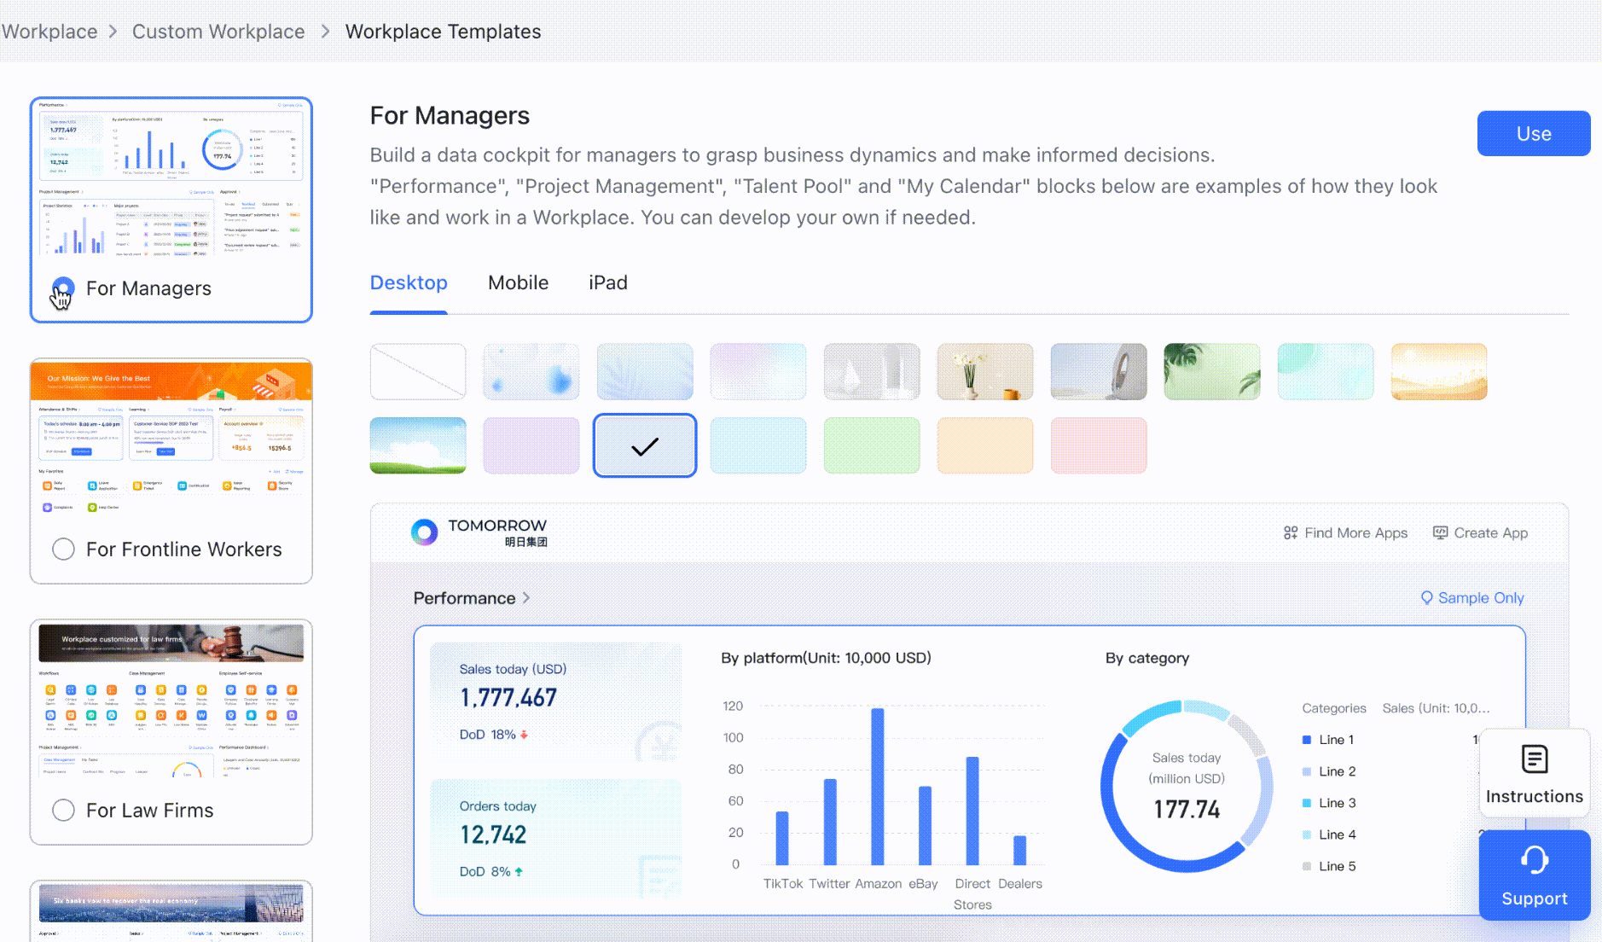Expand the Performance section chevron
The height and width of the screenshot is (942, 1602).
coord(526,598)
